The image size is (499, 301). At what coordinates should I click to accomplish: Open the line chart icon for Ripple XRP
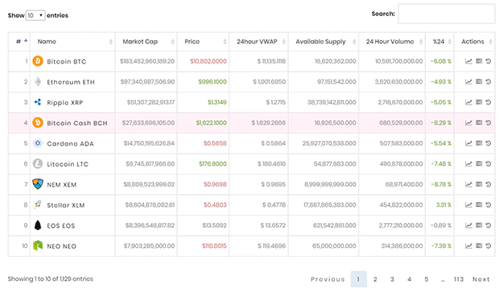(468, 102)
